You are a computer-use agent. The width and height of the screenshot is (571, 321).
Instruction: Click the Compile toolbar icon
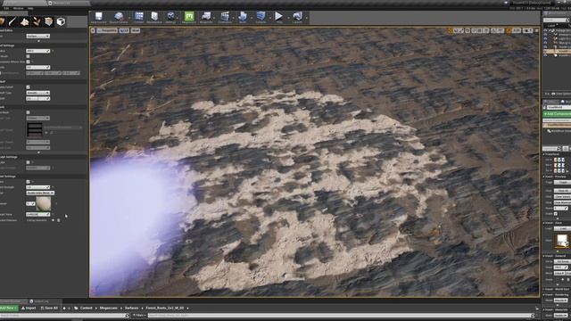pyautogui.click(x=261, y=18)
